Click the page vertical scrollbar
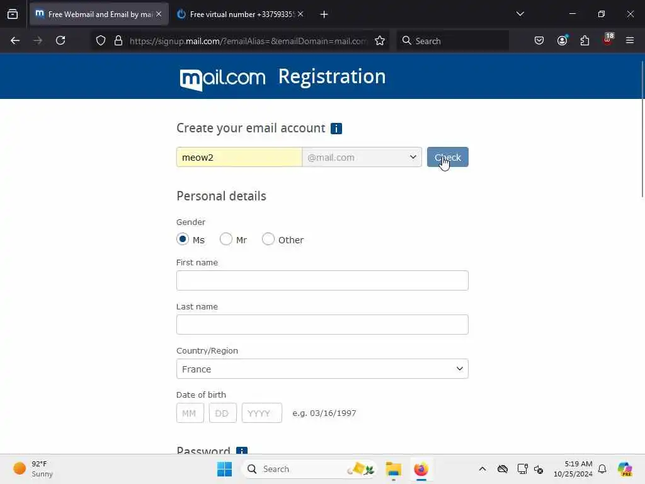 point(642,129)
